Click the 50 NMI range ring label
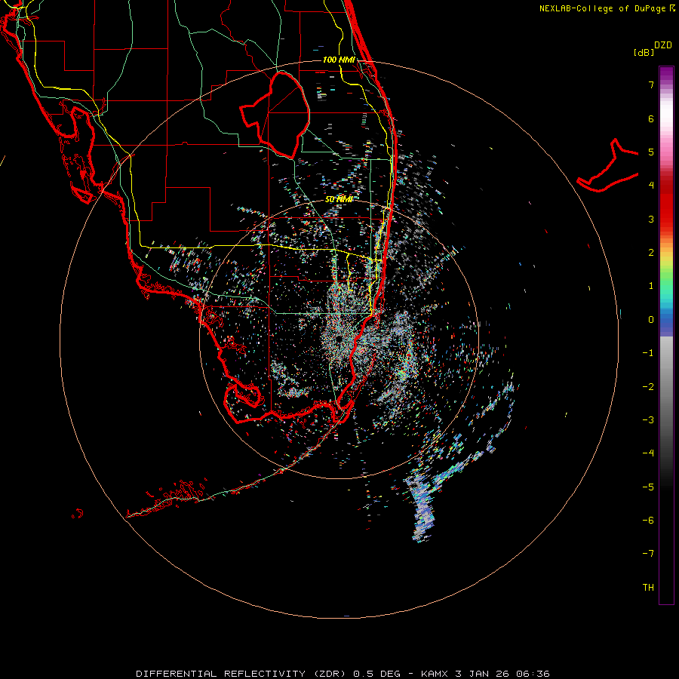The width and height of the screenshot is (679, 679). tap(339, 199)
